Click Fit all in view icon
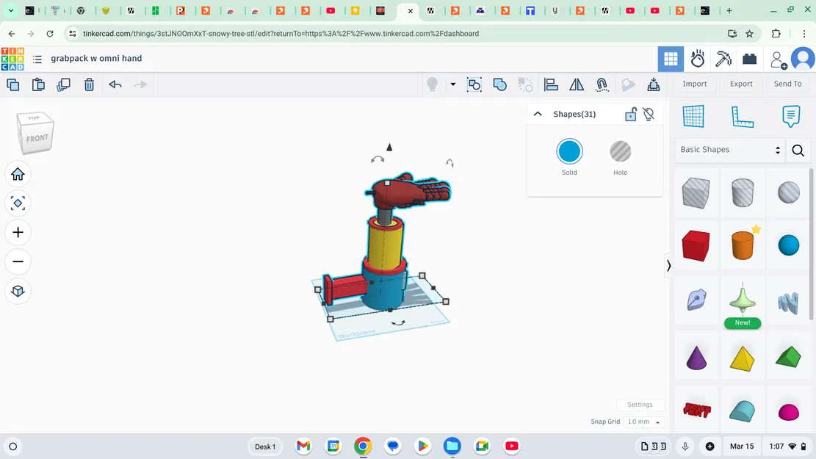 point(18,203)
